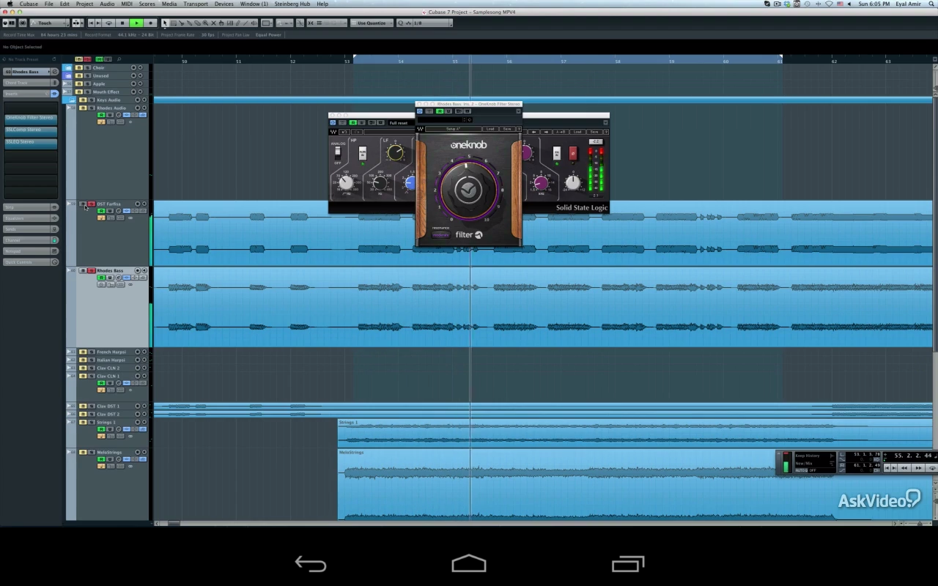
Task: Toggle solo on DST Farfisa track
Action: pyautogui.click(x=91, y=204)
